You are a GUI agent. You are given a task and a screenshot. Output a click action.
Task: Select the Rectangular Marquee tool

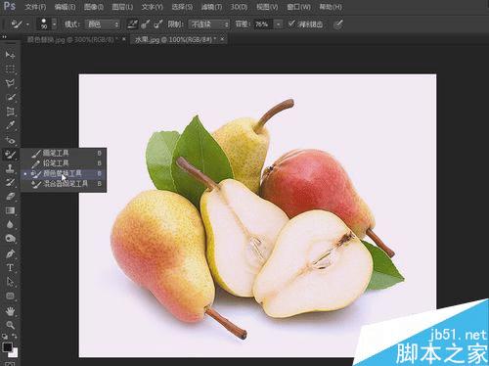[x=10, y=69]
